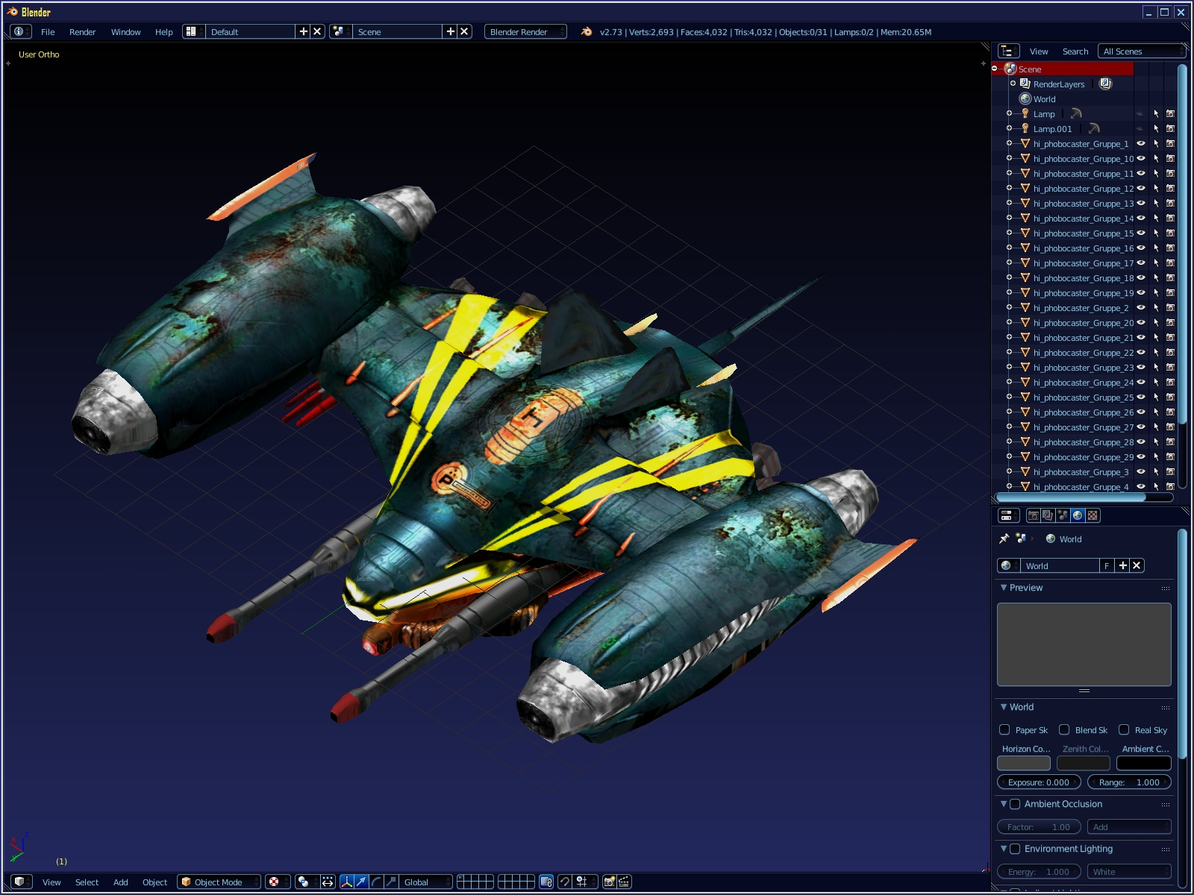Delete the active scene
This screenshot has height=895, width=1194.
point(464,31)
